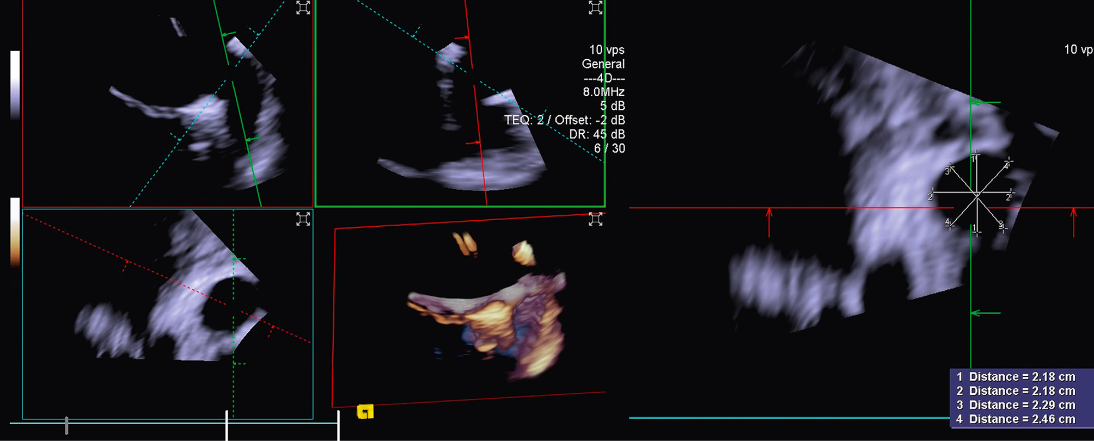Select measurement 3 Distance = 2.29 cm
This screenshot has width=1094, height=441.
pos(1016,405)
